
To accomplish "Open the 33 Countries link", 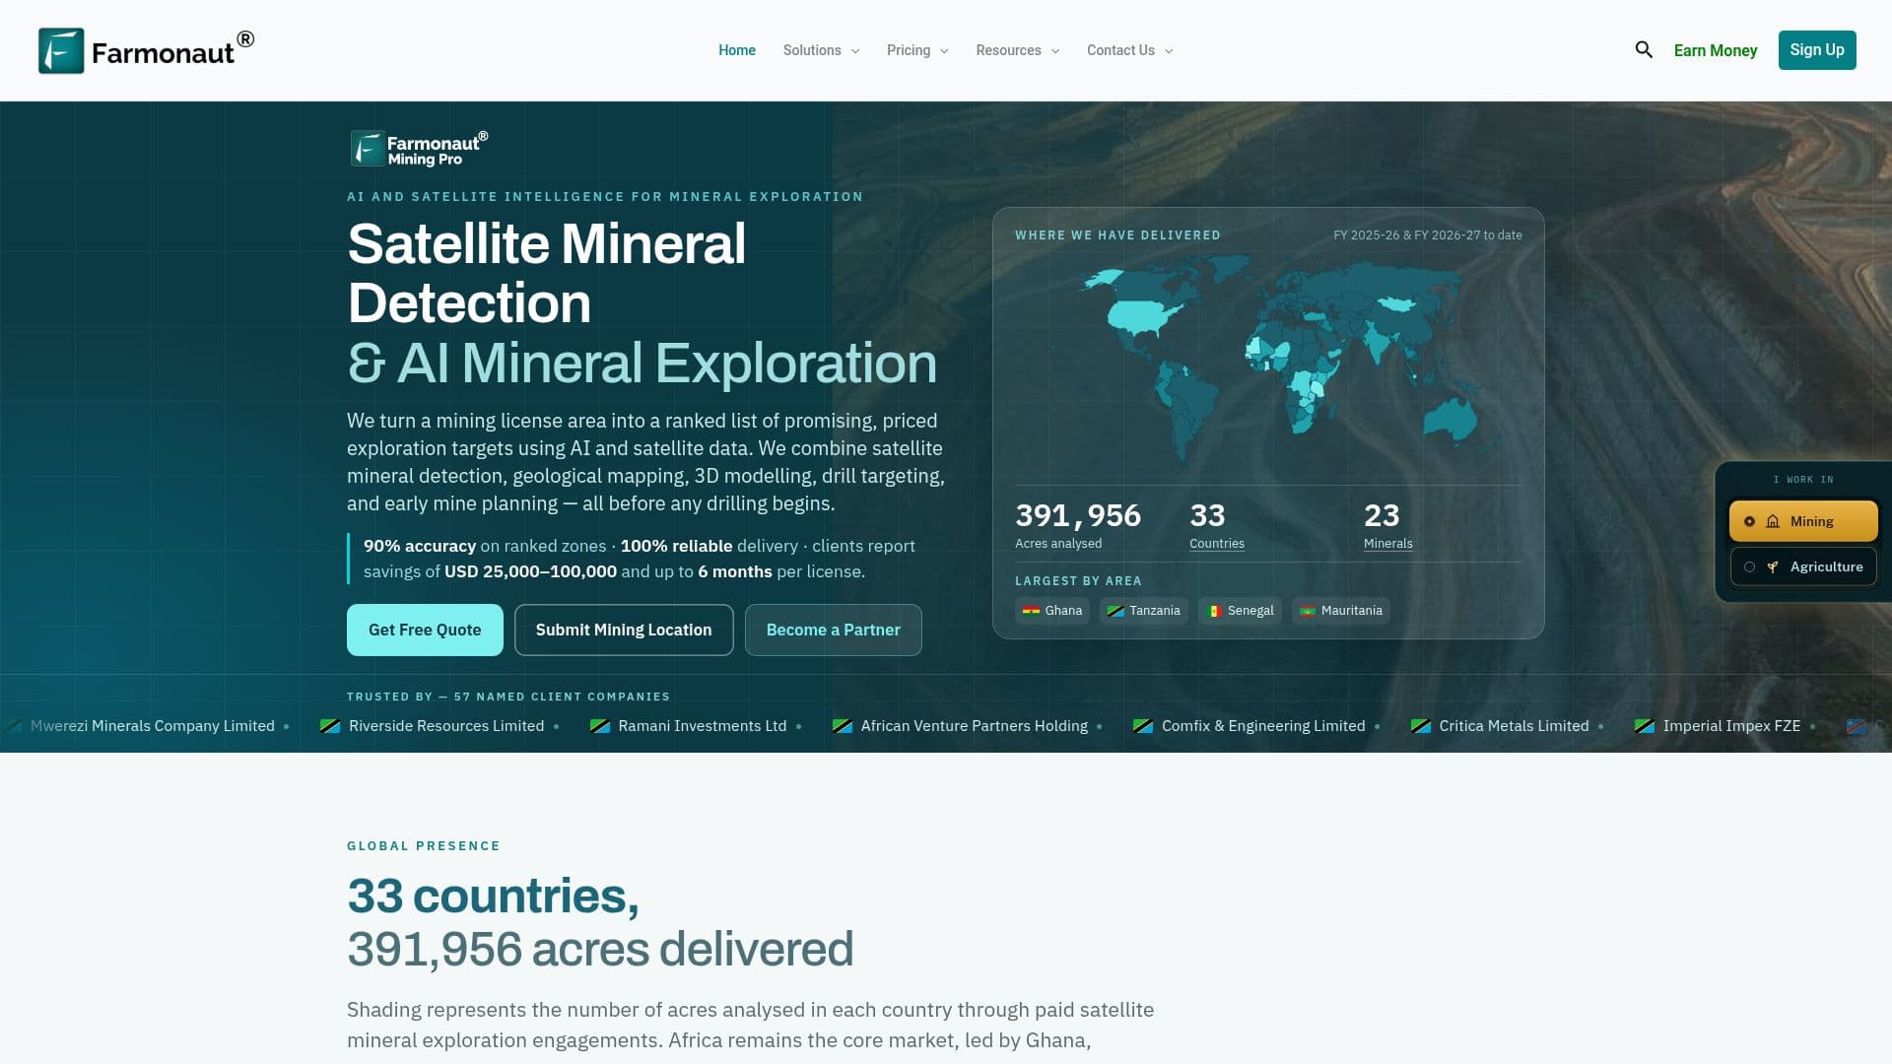I will (x=1217, y=544).
